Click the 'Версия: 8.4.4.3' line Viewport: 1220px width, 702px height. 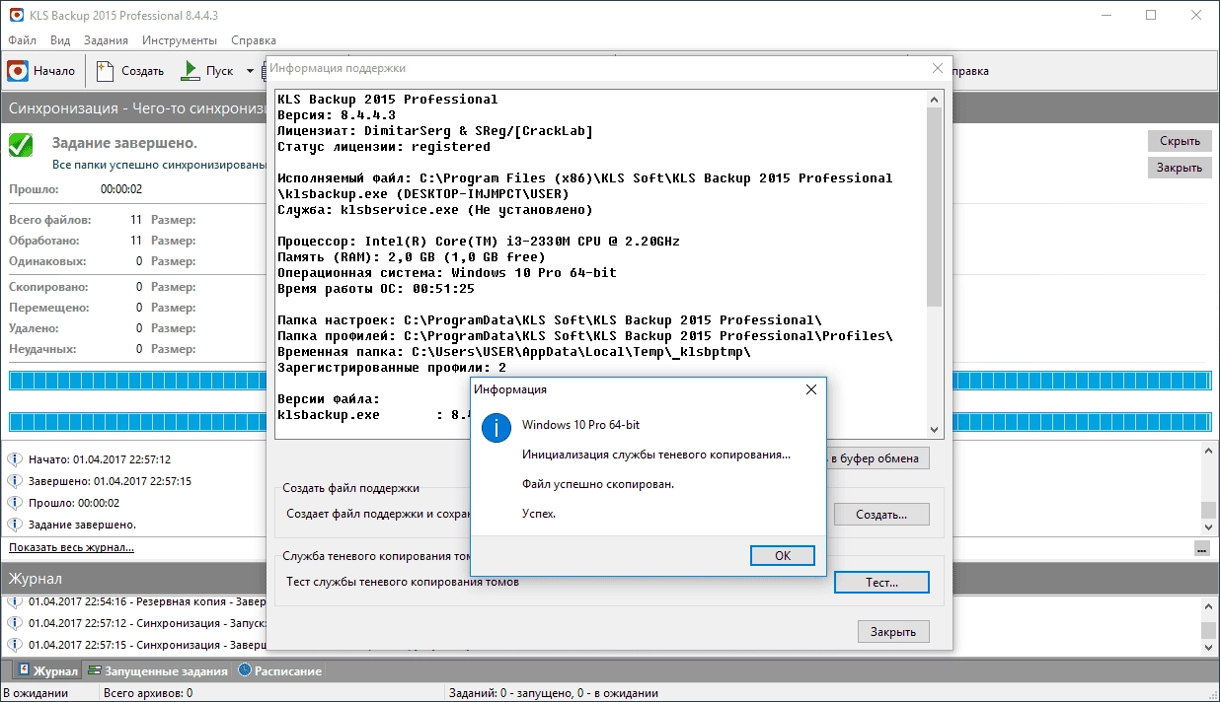tap(337, 115)
